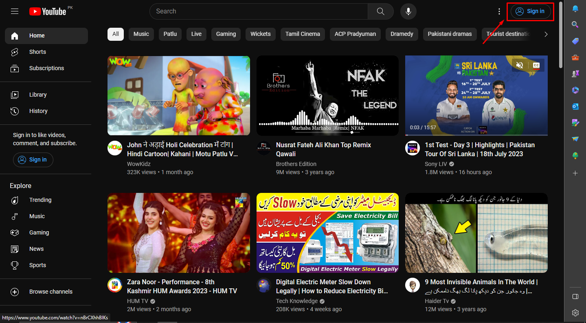Open Digital Electric Meter thumbnail
The image size is (586, 323).
327,233
